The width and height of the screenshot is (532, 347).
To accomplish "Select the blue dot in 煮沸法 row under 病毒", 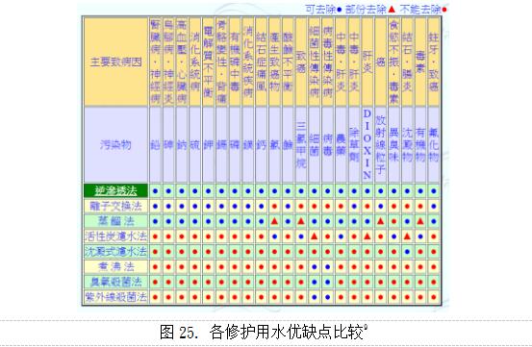I will 327,266.
